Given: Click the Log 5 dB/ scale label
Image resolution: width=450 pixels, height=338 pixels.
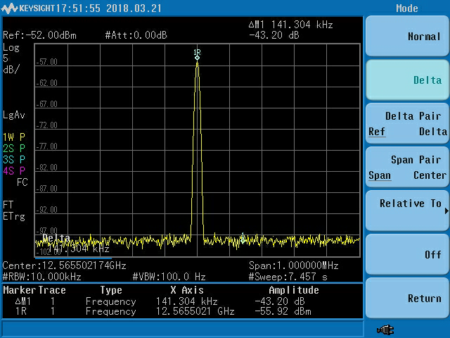Looking at the screenshot, I should click(11, 58).
